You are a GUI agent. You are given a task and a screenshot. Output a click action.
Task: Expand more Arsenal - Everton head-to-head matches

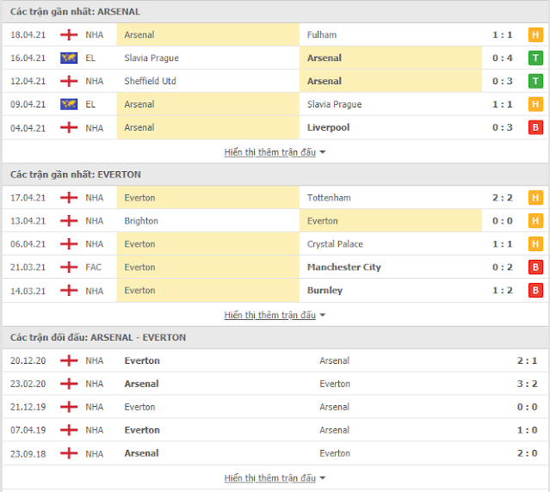click(275, 478)
